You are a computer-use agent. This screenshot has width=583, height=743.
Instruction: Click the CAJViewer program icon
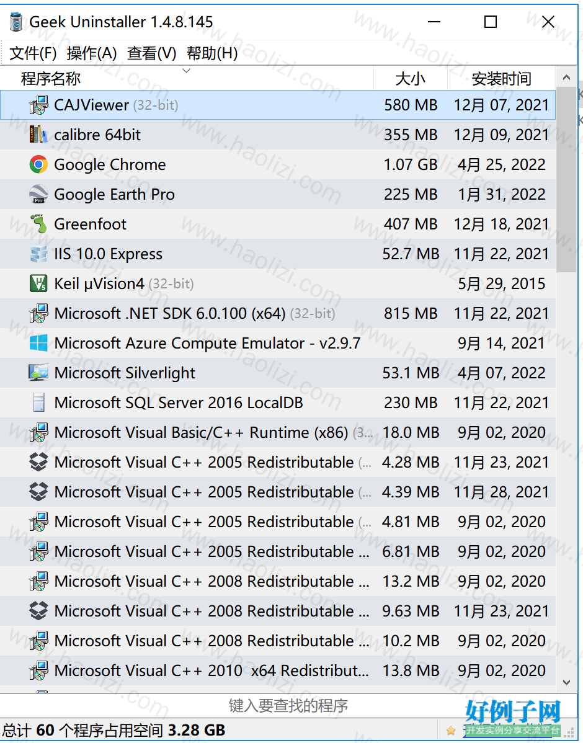coord(38,105)
